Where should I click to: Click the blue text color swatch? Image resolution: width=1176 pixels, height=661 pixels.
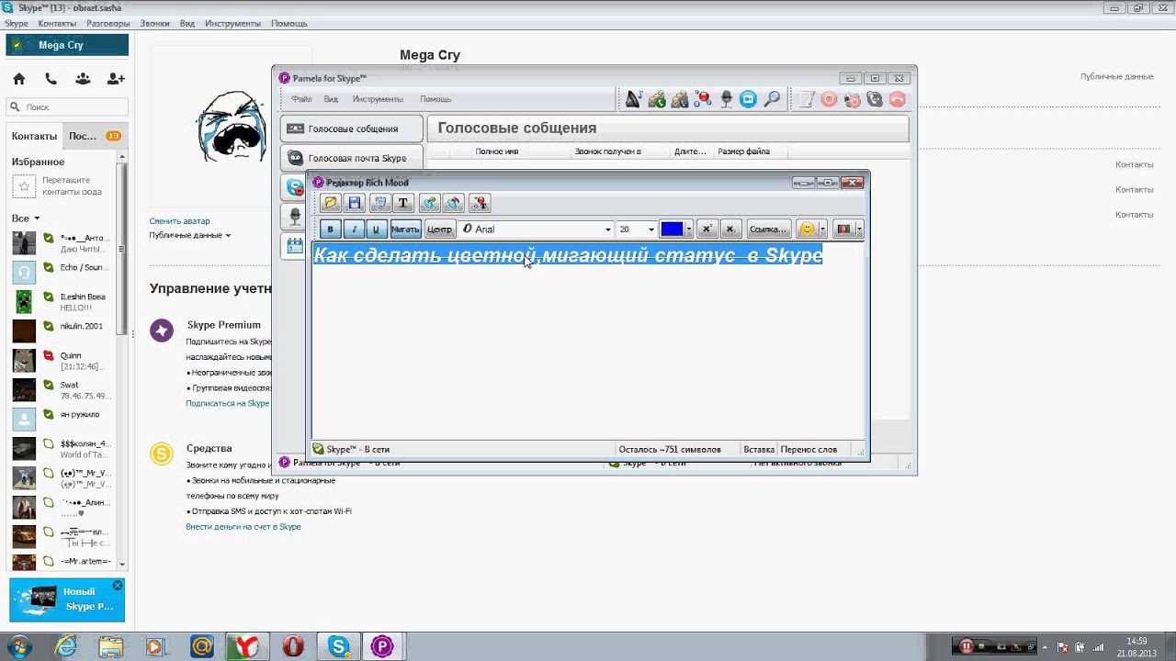[672, 230]
